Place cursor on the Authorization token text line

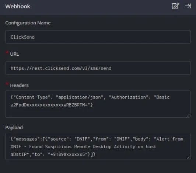coord(52,105)
